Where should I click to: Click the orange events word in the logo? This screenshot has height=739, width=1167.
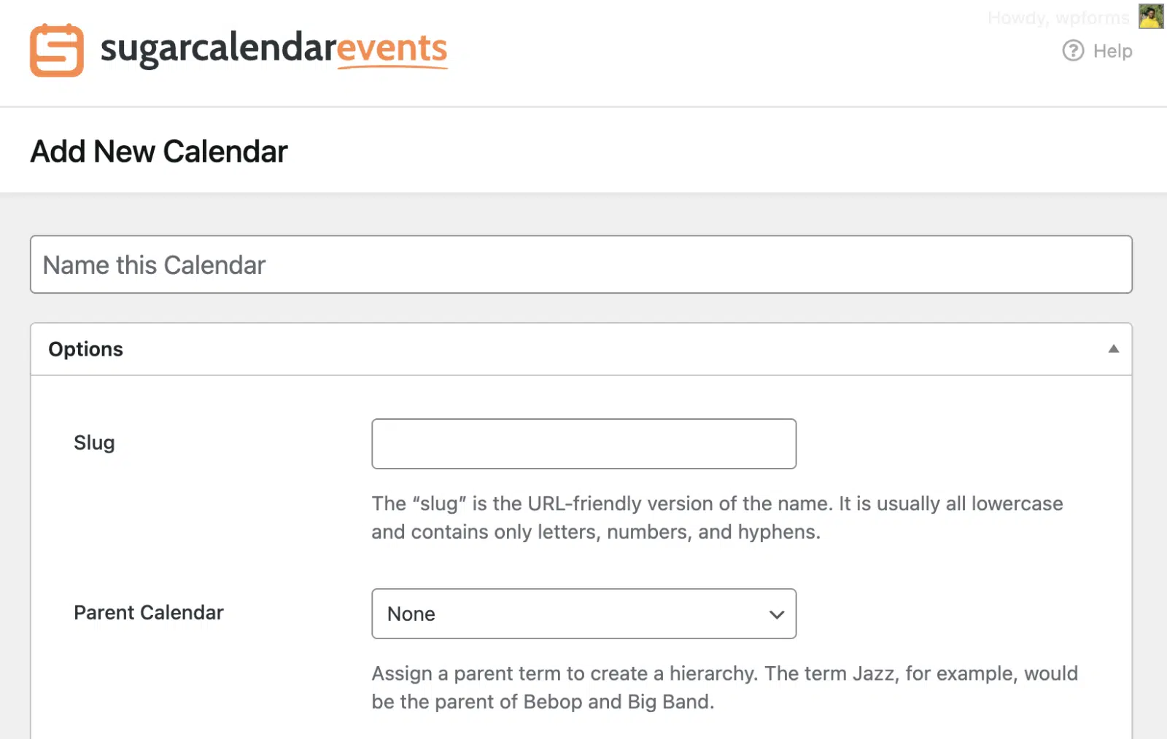392,50
